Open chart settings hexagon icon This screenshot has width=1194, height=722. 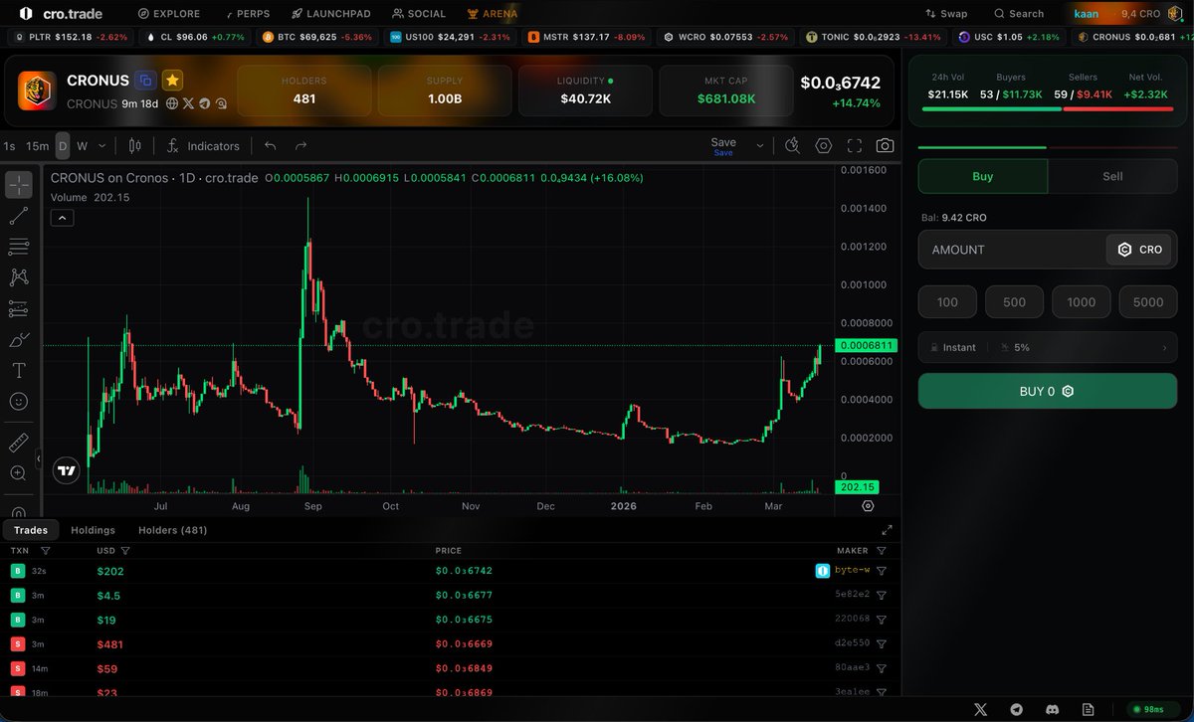[x=824, y=145]
